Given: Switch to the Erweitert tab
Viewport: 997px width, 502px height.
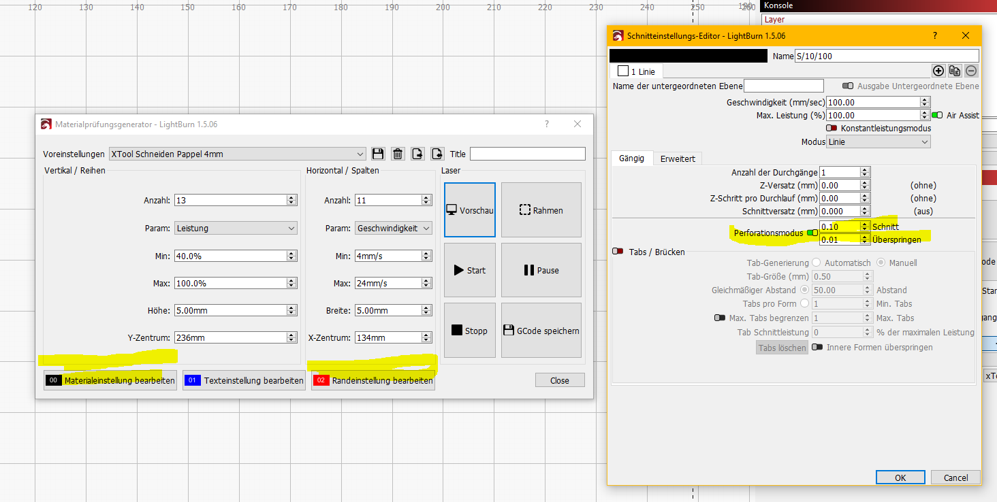Looking at the screenshot, I should [x=678, y=158].
